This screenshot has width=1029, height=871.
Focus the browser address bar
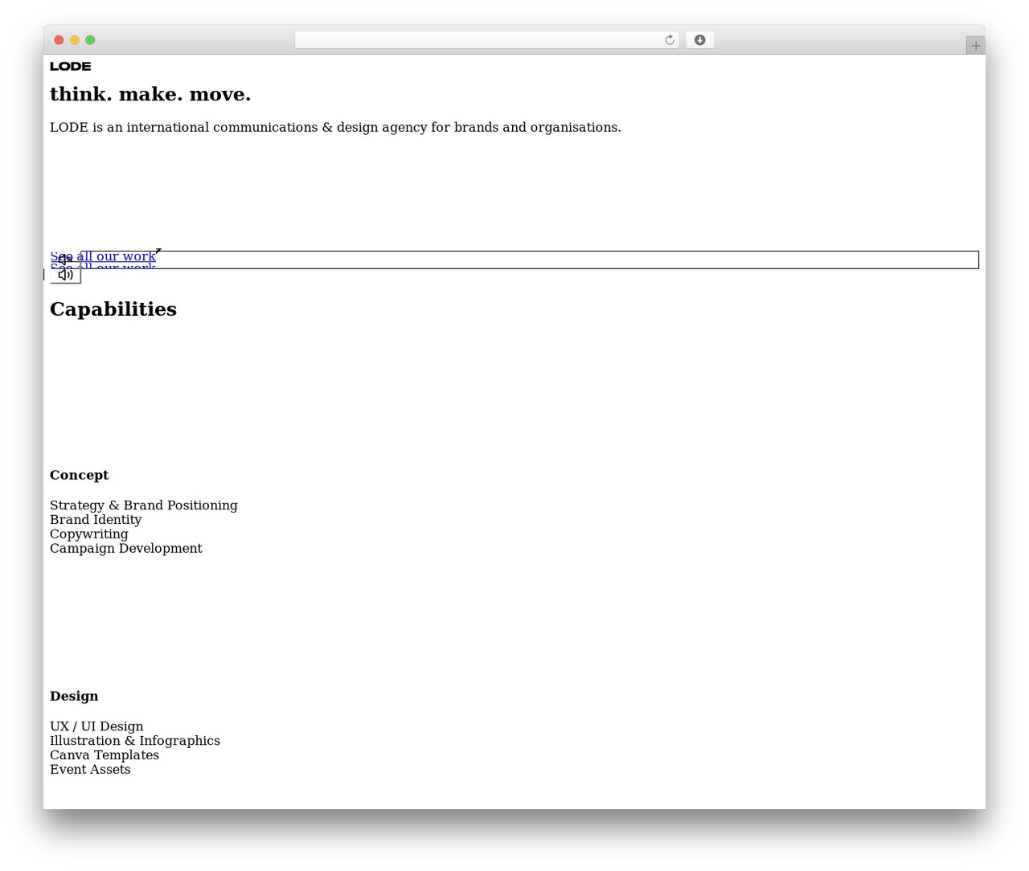point(486,40)
